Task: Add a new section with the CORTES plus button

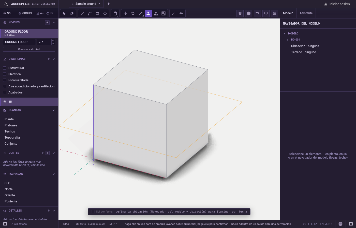Action: 47,153
